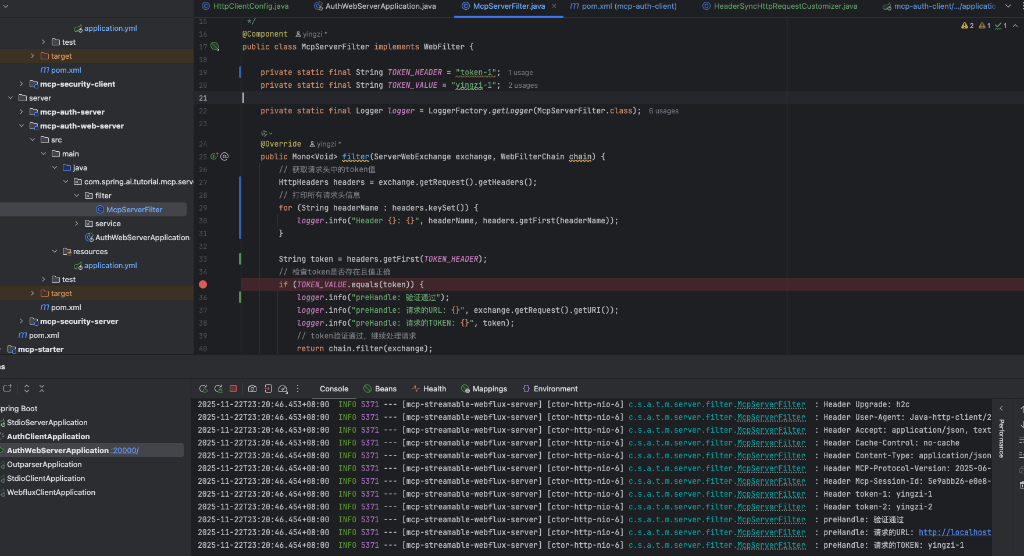
Task: Click the add service icon in Services panel
Action: (8, 389)
